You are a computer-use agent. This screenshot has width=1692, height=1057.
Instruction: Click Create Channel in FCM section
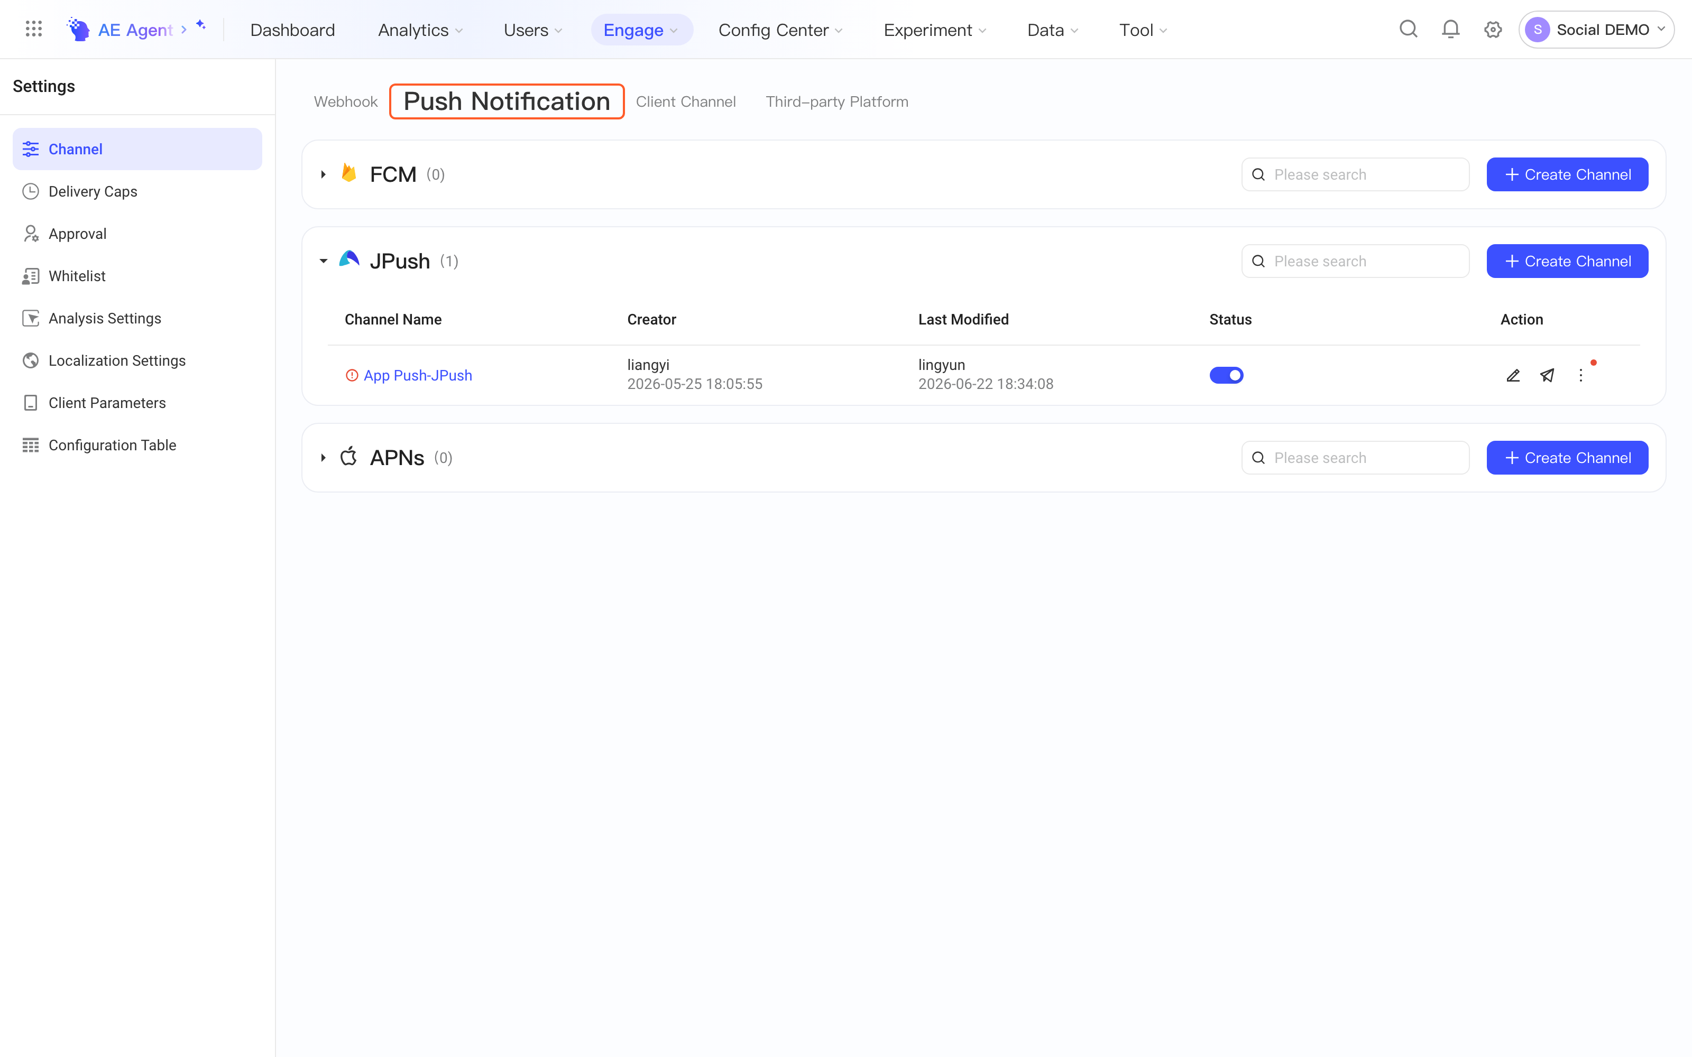(1567, 174)
